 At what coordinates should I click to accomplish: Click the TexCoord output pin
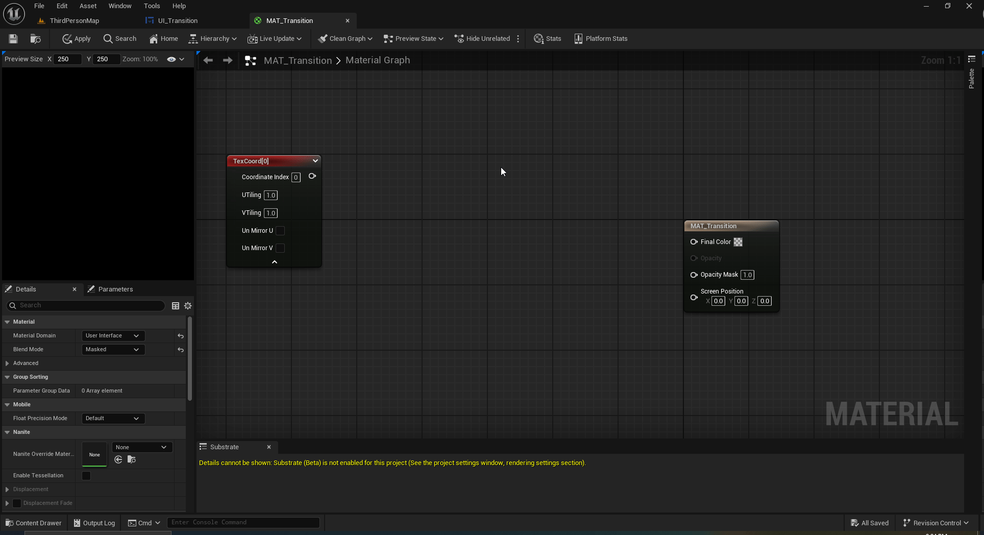312,176
